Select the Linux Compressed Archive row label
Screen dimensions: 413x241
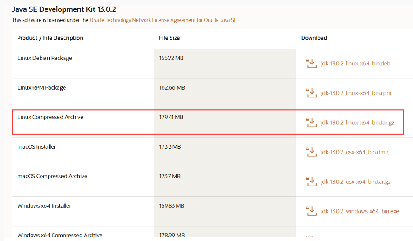(50, 117)
